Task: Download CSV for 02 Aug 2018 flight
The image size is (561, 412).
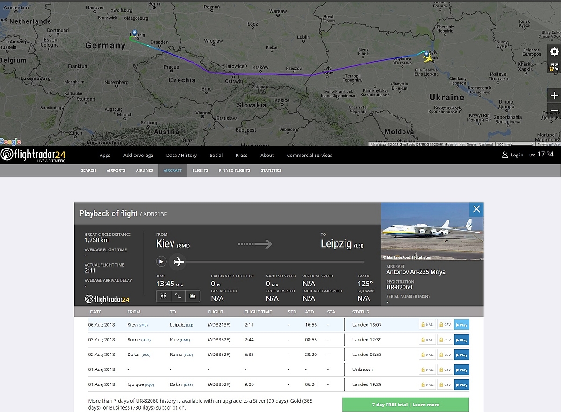Action: point(445,355)
